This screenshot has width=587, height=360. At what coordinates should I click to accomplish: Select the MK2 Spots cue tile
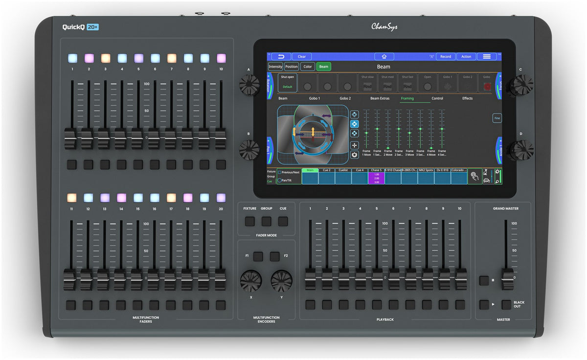pyautogui.click(x=426, y=176)
